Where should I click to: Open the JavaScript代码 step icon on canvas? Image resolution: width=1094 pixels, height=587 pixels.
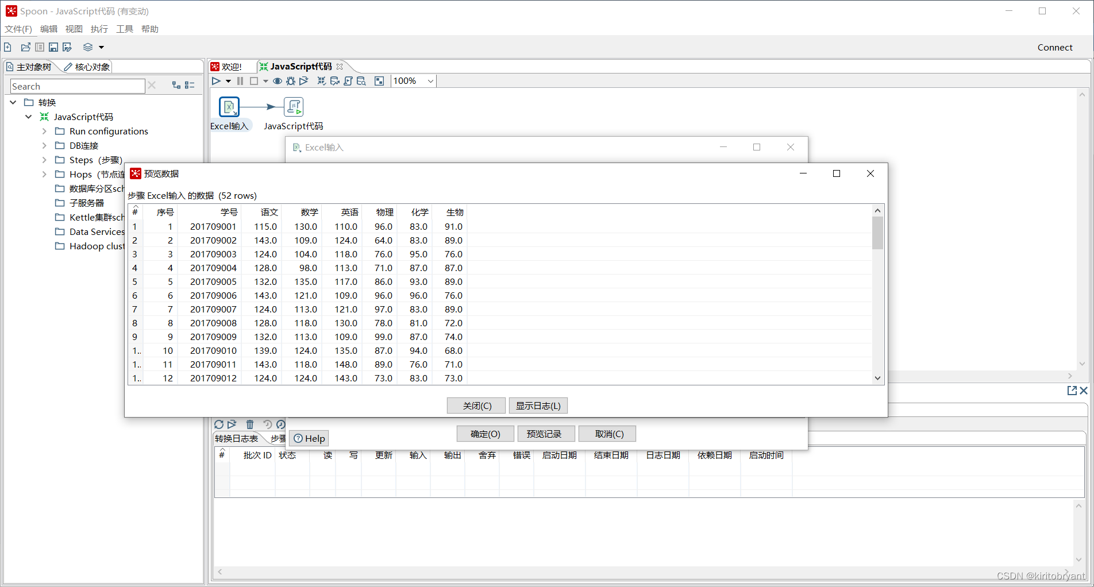[x=294, y=107]
